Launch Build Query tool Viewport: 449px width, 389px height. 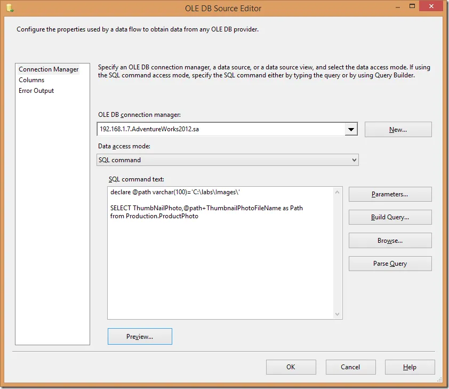(x=390, y=217)
